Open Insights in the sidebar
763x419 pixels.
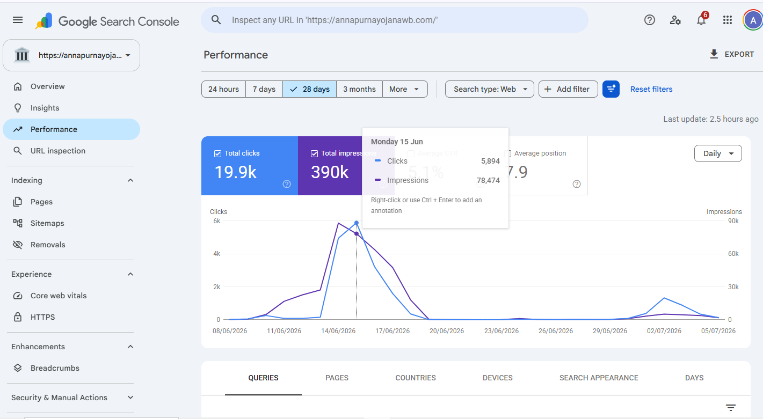pyautogui.click(x=71, y=108)
